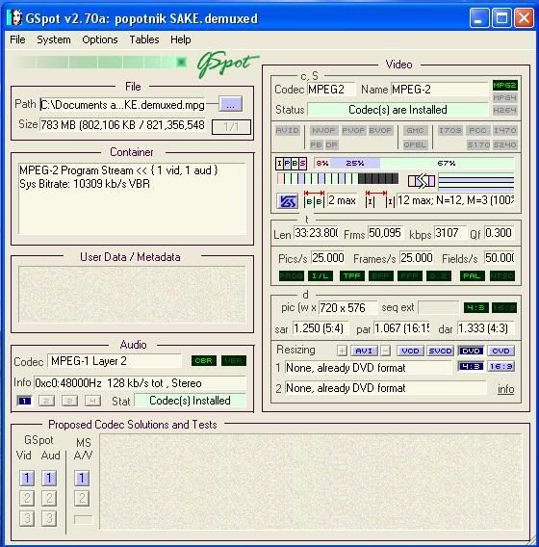The height and width of the screenshot is (547, 539).
Task: Run MS A/V test 1
Action: [x=82, y=478]
